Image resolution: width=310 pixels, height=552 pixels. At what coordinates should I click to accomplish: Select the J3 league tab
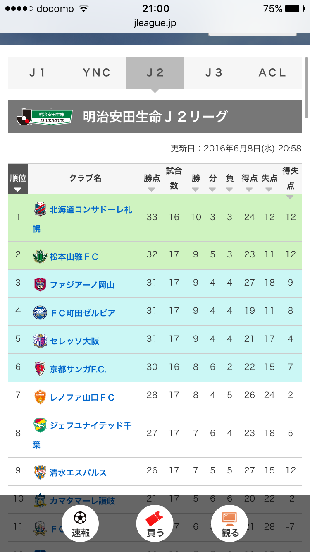[214, 73]
